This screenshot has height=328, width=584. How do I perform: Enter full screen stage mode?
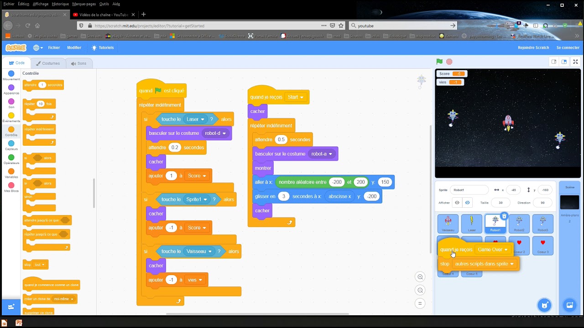click(576, 61)
